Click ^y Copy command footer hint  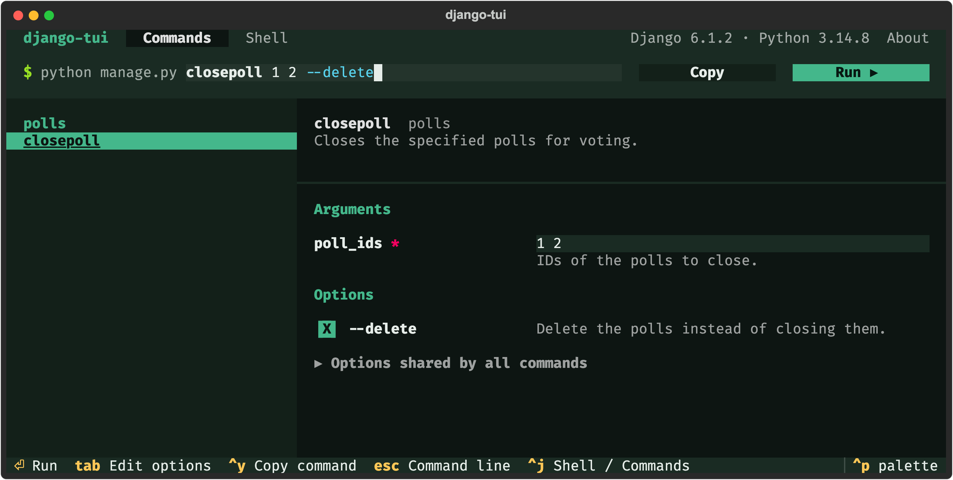292,466
